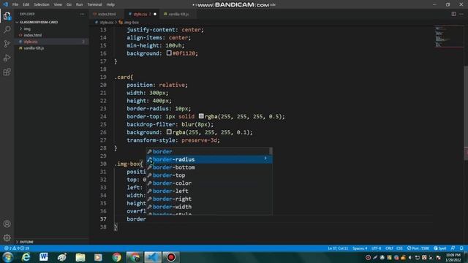
Task: Click the split editor icon
Action: [x=453, y=14]
